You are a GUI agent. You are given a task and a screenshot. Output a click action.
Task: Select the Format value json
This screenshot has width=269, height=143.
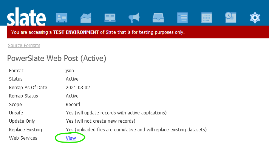coord(70,71)
